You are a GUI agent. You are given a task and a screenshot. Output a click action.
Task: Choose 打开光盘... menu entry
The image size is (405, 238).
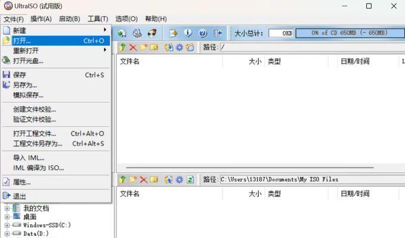[x=56, y=61]
